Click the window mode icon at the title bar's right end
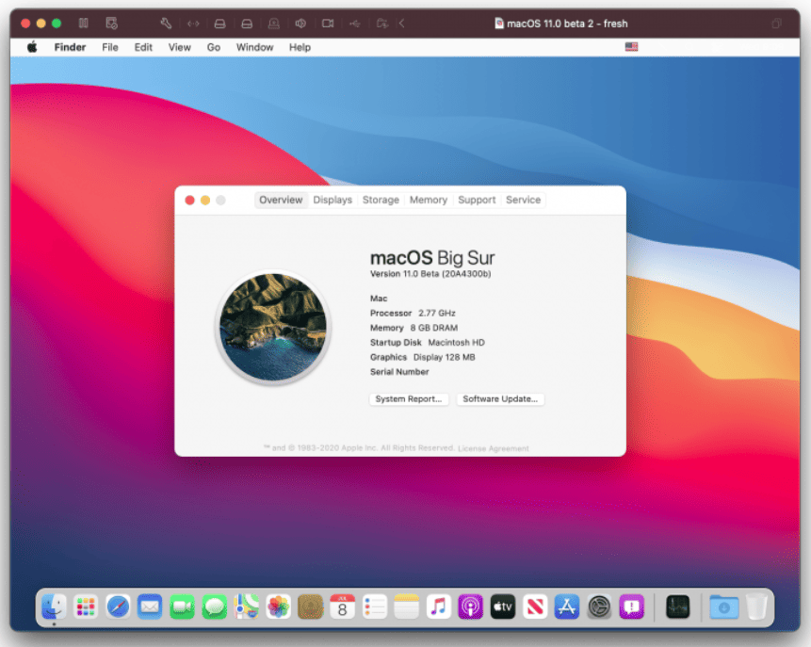The width and height of the screenshot is (811, 647). coord(776,24)
